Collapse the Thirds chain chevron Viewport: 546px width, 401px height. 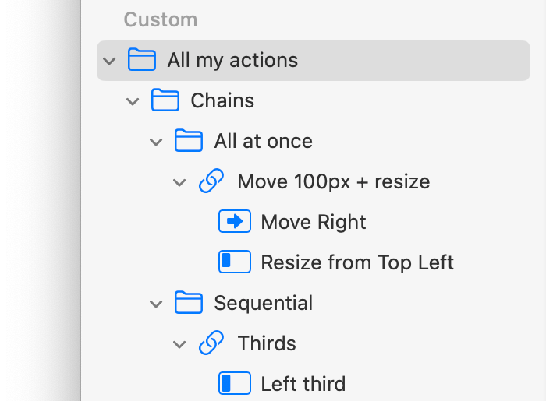[179, 344]
